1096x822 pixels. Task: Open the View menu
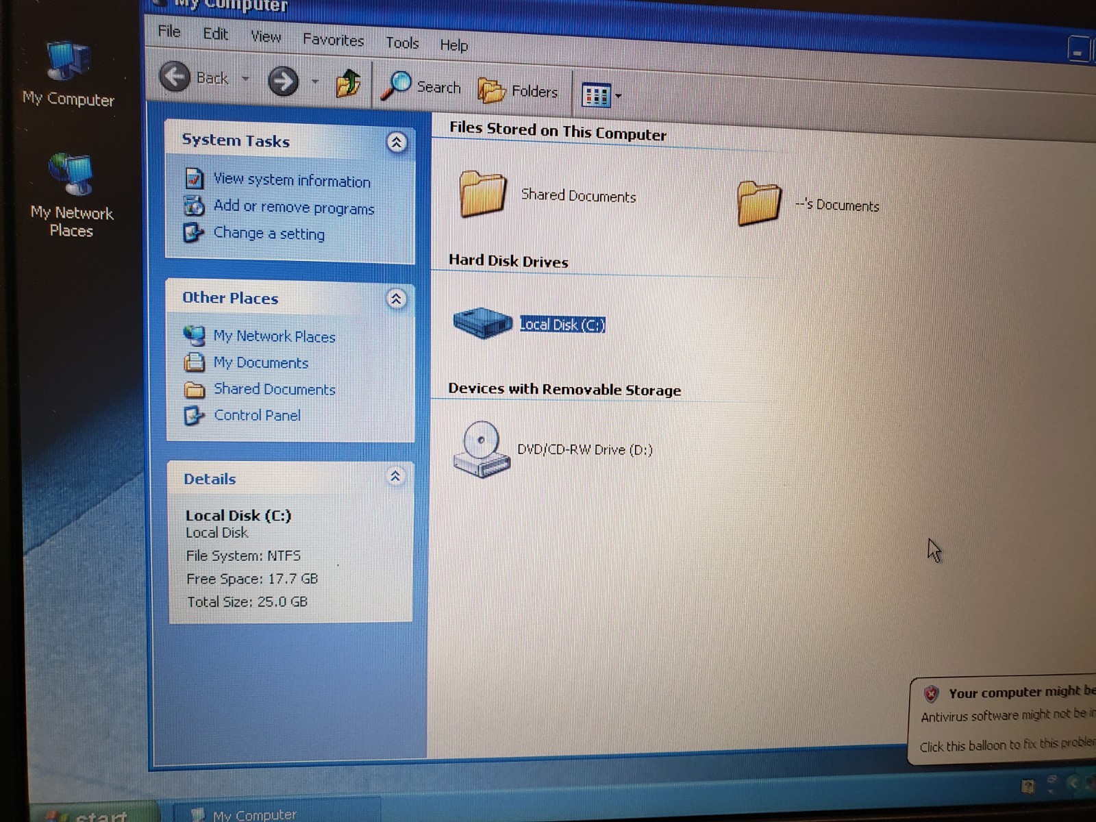point(266,37)
